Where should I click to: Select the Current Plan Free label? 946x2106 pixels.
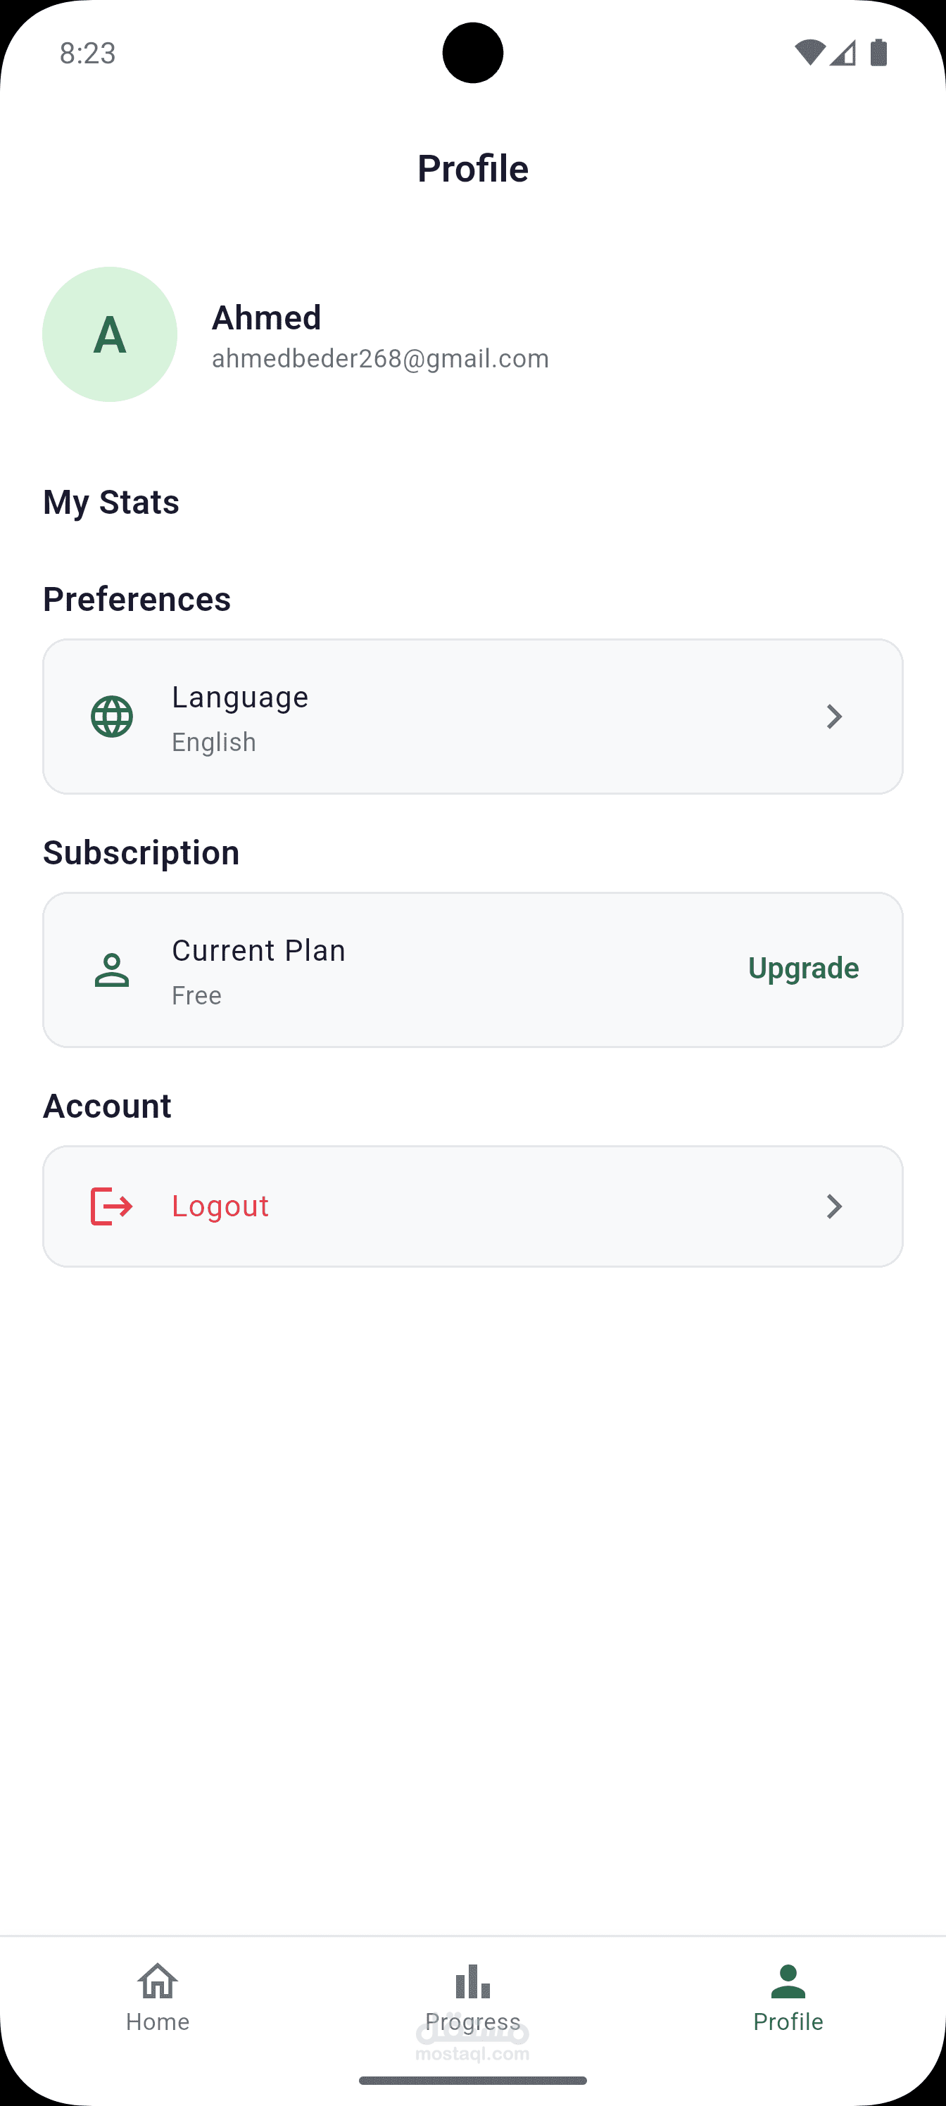pos(258,971)
